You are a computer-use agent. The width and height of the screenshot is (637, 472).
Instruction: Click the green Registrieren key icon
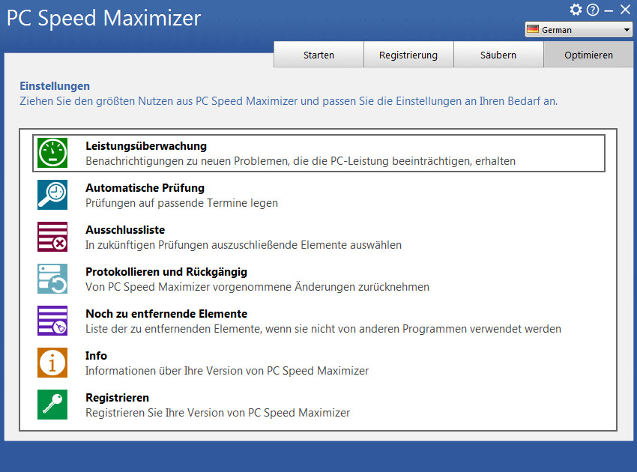click(x=52, y=405)
